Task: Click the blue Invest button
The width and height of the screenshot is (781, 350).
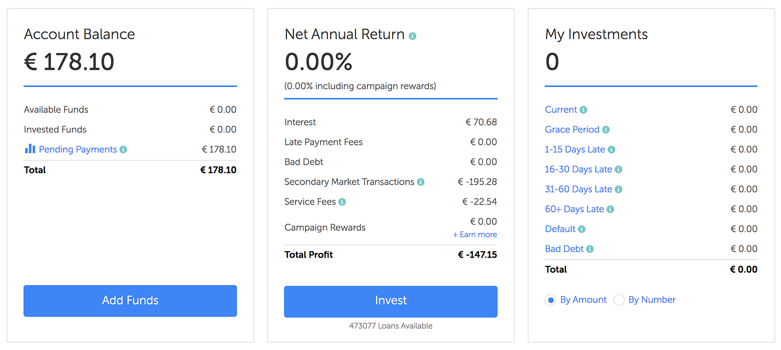Action: [x=390, y=301]
